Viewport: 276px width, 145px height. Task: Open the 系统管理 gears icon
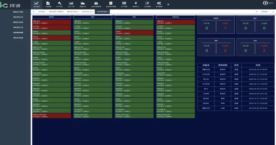tap(159, 3)
